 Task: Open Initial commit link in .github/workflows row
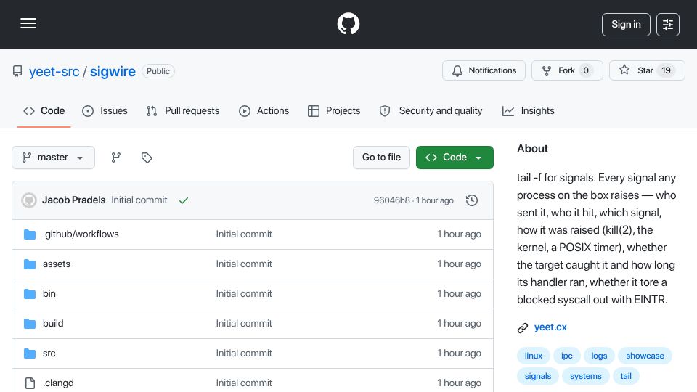coord(244,234)
